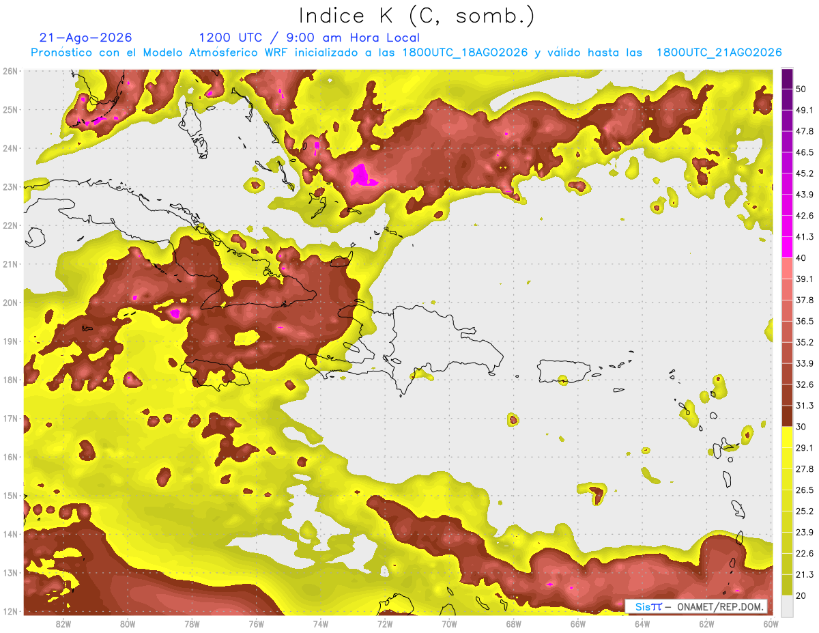Click the colorbar value '50'
This screenshot has height=633, width=819.
point(801,89)
